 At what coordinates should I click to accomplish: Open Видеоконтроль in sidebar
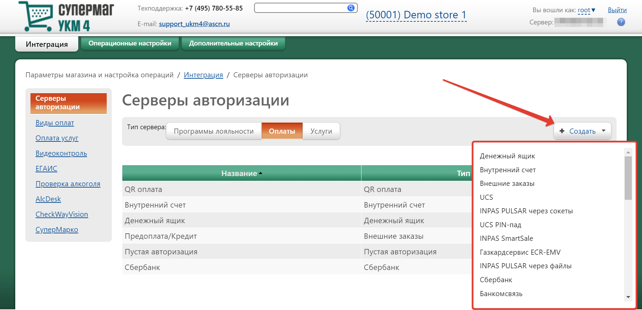click(x=61, y=153)
